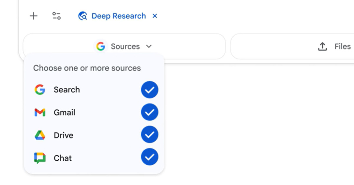
Task: Remove Deep Research with the X
Action: (155, 16)
